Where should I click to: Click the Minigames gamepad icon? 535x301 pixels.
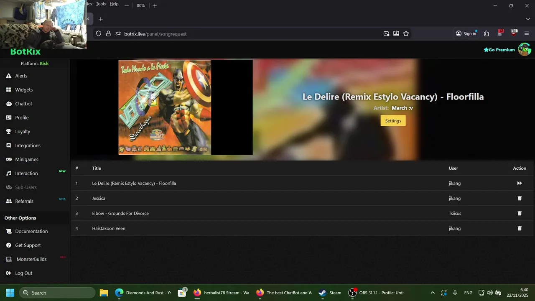click(x=8, y=159)
